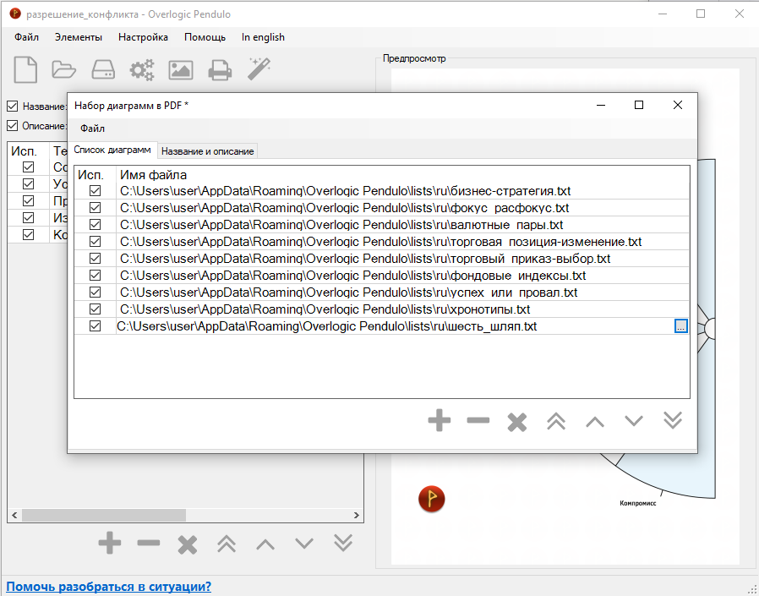The height and width of the screenshot is (596, 759).
Task: Toggle the Описание checkbox in main window
Action: click(x=12, y=126)
